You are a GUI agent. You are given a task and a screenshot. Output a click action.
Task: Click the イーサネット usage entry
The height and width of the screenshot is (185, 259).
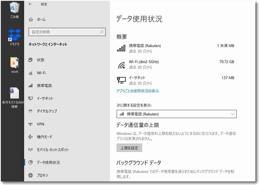point(175,81)
